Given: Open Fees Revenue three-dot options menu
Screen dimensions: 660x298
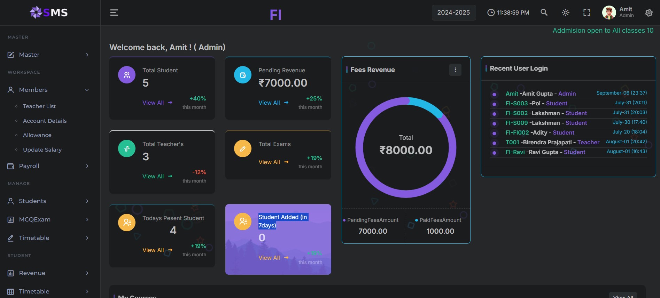Looking at the screenshot, I should 455,70.
